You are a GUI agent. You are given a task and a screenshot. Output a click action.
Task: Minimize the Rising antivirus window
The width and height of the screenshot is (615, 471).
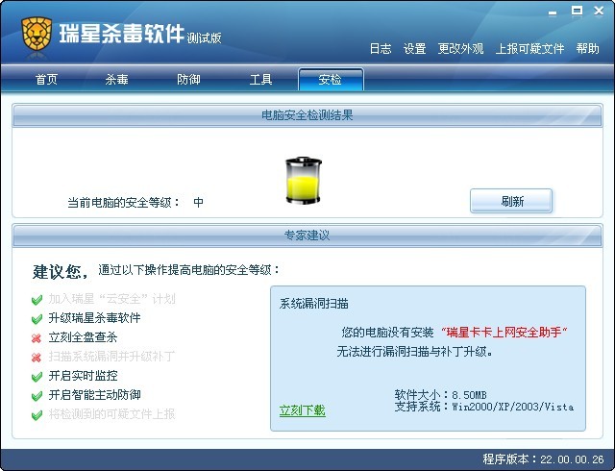(553, 12)
